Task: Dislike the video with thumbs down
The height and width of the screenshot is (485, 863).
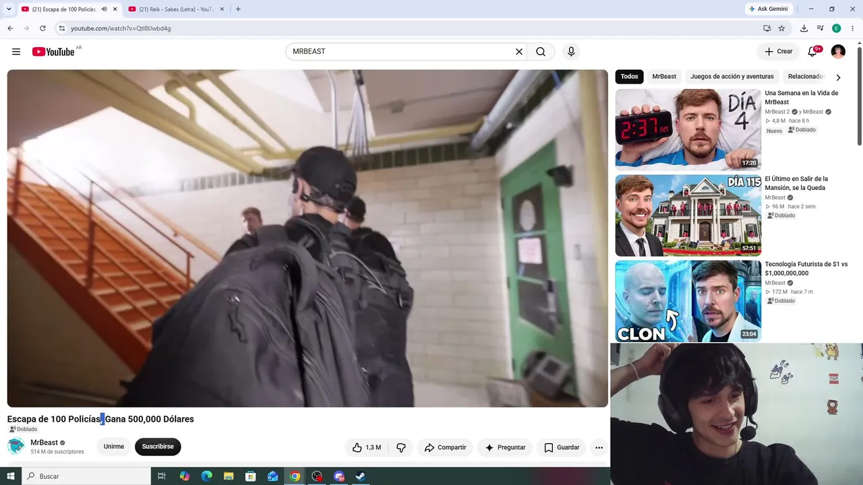Action: click(401, 447)
